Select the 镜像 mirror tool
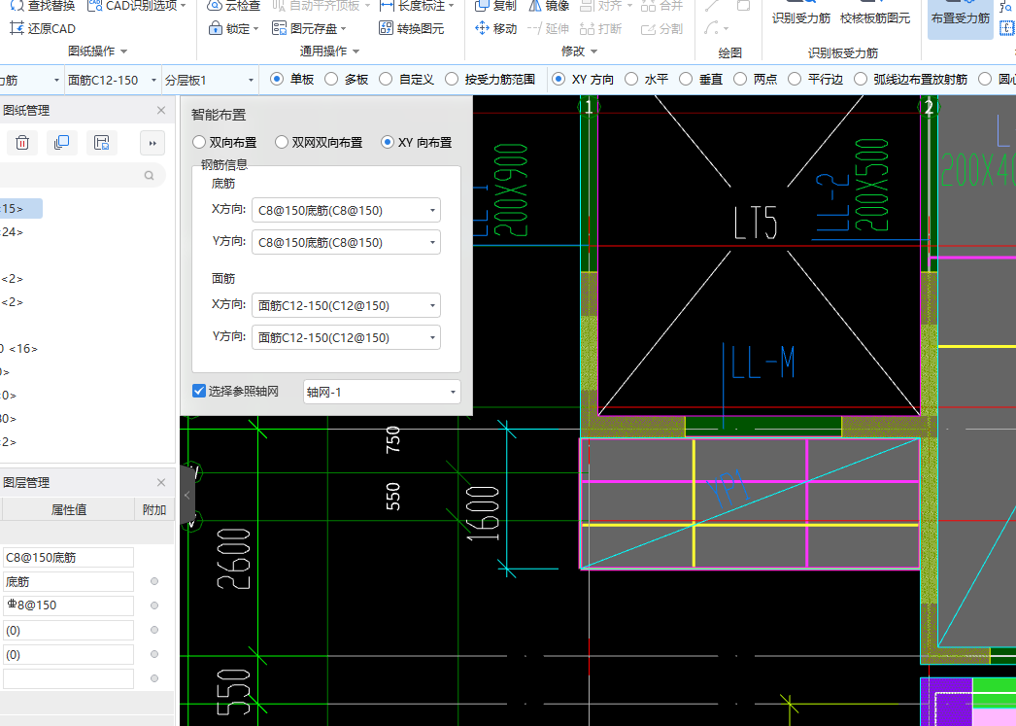Viewport: 1016px width, 726px height. tap(549, 5)
